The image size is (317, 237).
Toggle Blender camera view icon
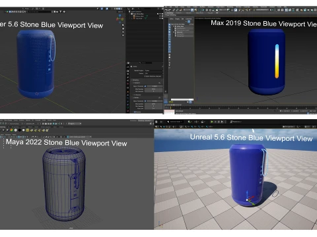tap(123, 32)
